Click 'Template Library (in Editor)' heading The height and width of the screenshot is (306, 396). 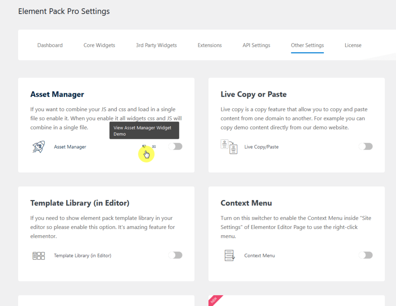[x=80, y=203]
